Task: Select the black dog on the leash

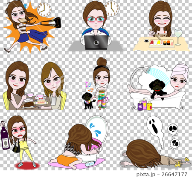Action: tap(88, 101)
